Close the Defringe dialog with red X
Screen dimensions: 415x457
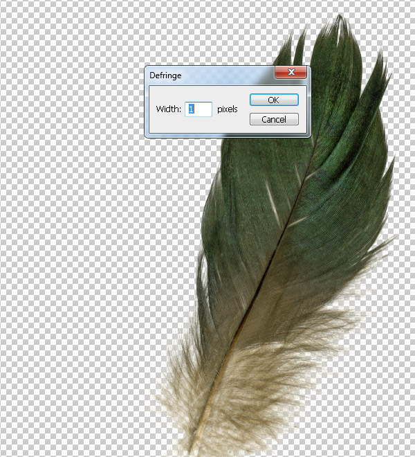(x=290, y=73)
